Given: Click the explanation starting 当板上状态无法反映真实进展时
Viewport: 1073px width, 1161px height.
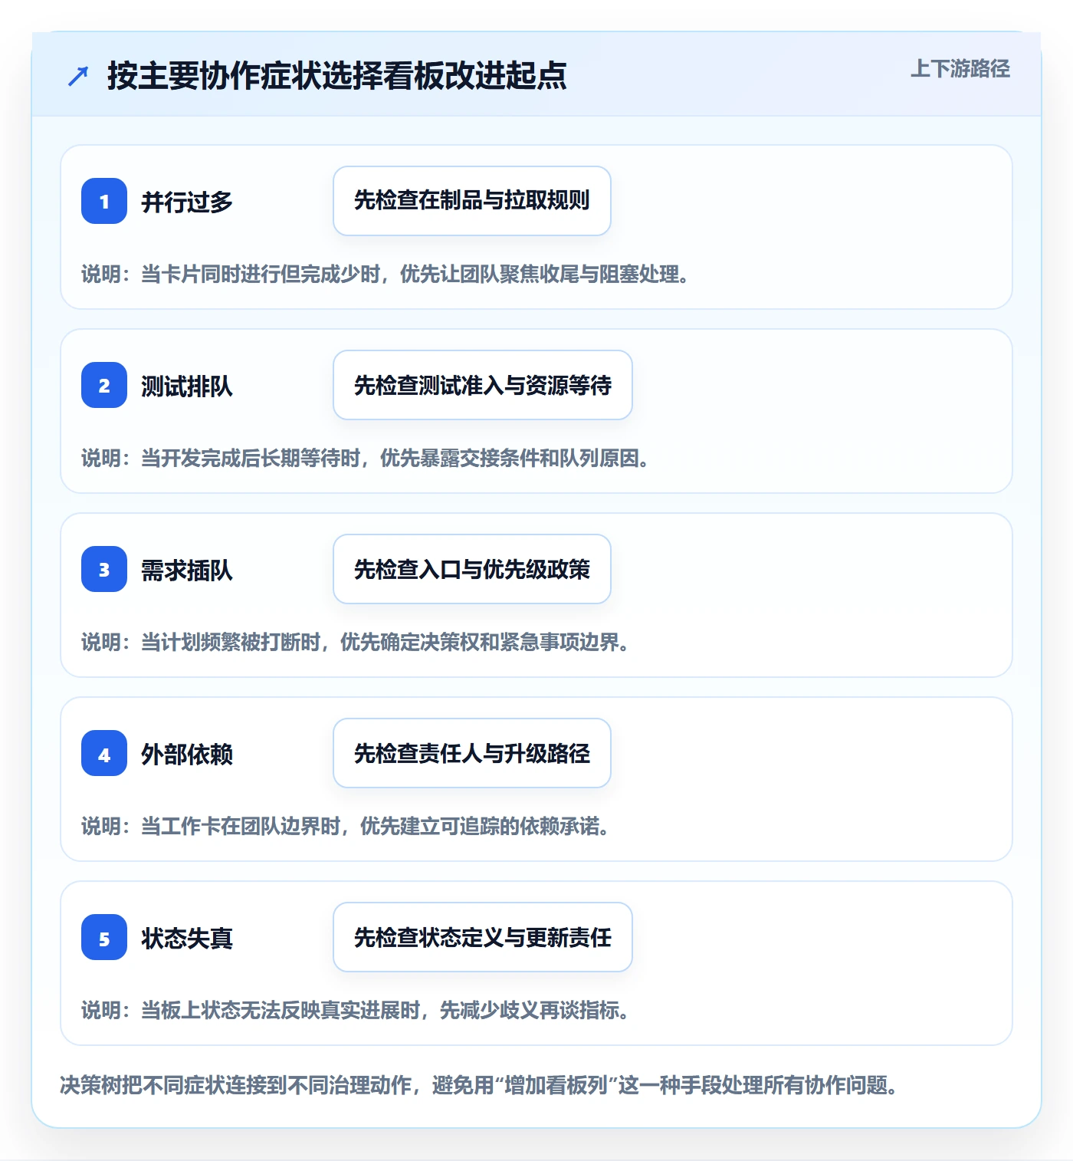Looking at the screenshot, I should click(x=355, y=1010).
